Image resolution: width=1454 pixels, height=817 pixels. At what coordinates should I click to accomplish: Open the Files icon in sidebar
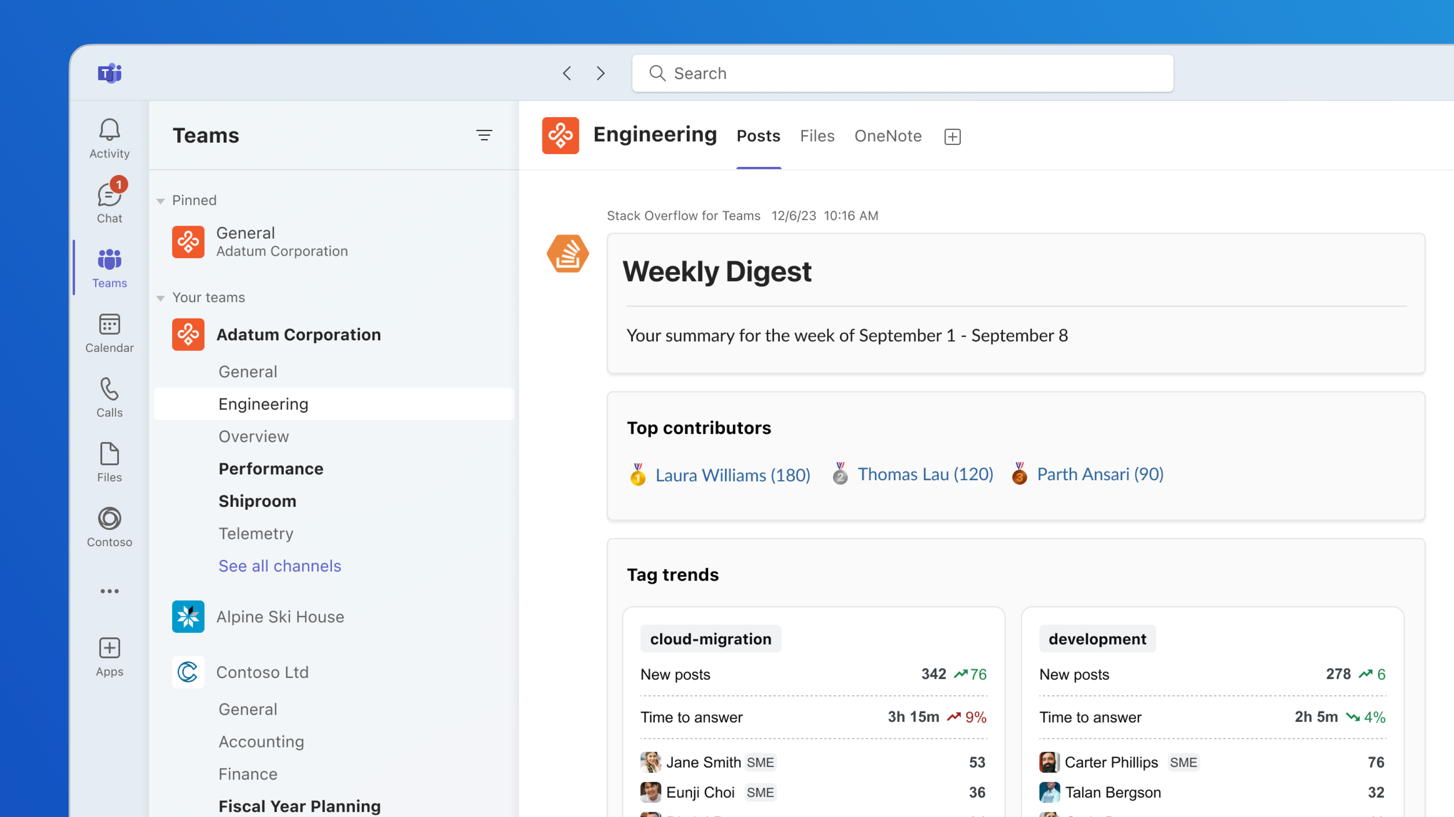[x=109, y=454]
